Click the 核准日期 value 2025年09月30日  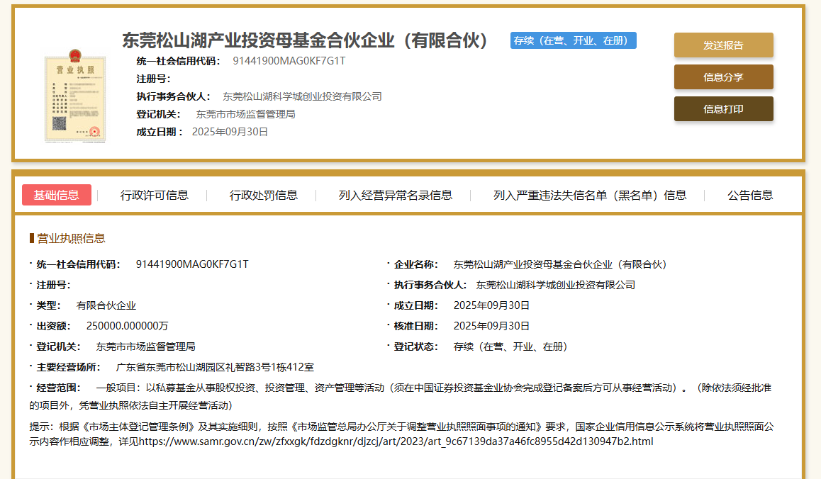[491, 326]
